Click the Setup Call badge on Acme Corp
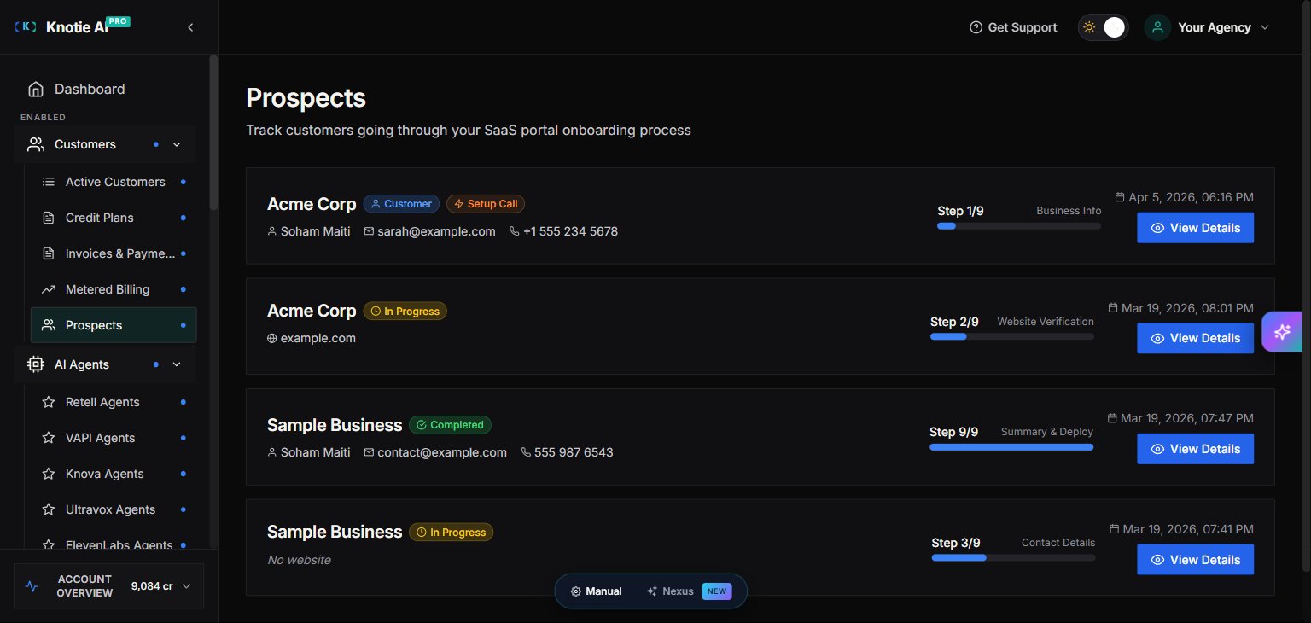The height and width of the screenshot is (623, 1311). tap(486, 204)
